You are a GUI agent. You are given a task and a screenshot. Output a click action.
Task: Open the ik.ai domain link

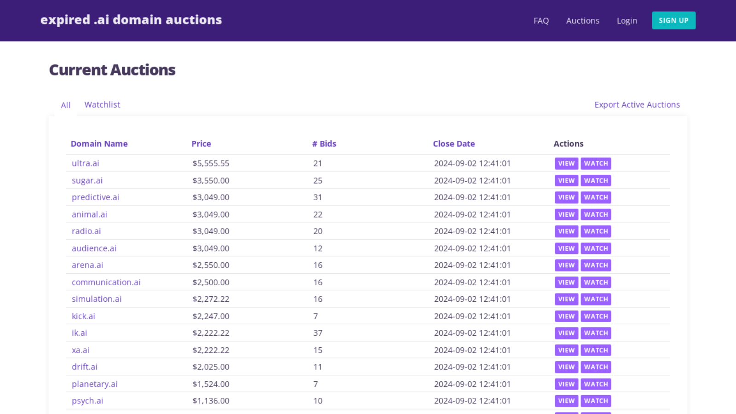coord(79,333)
